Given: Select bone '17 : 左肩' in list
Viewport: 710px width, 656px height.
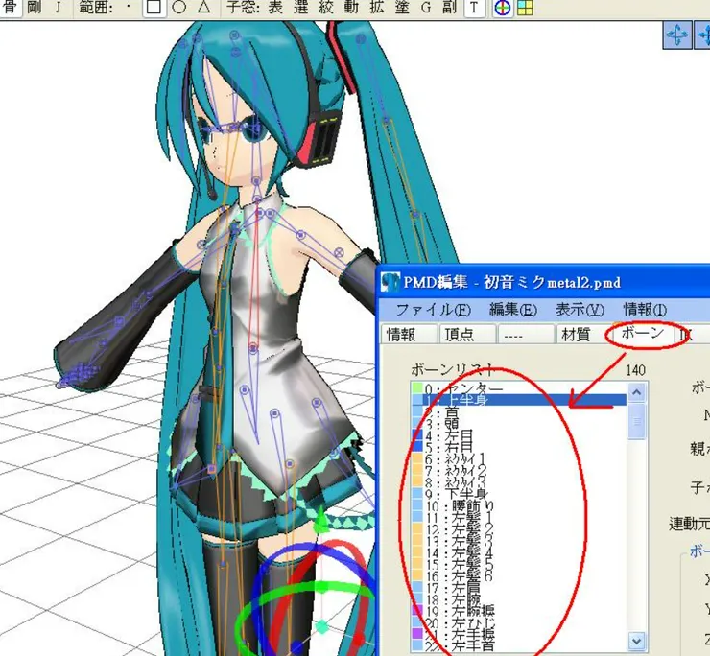Looking at the screenshot, I should coord(519,589).
